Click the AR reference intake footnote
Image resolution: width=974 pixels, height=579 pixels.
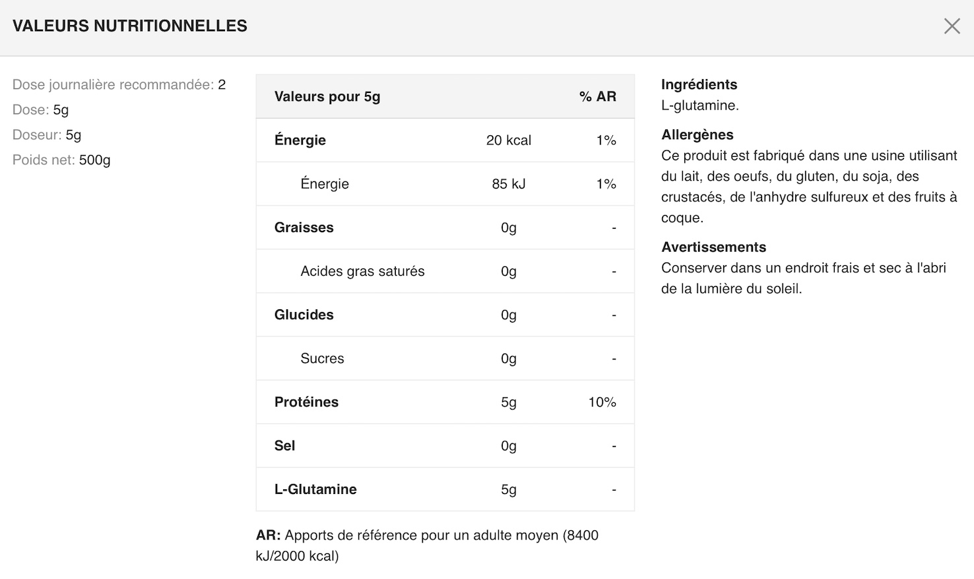(427, 545)
